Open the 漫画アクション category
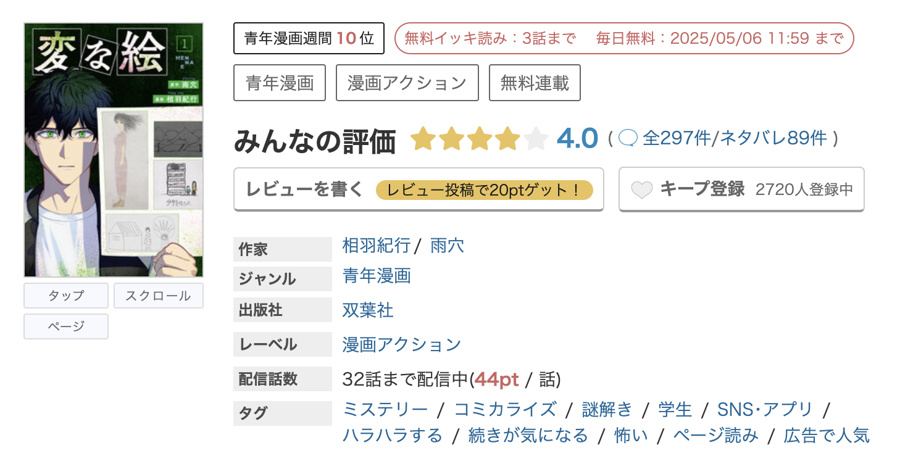This screenshot has height=469, width=921. [x=407, y=82]
